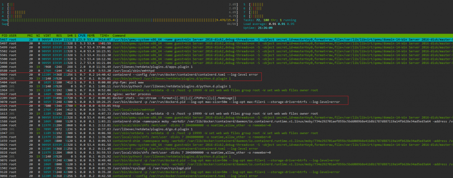Click the PRI column header
Image resolution: width=453 pixels, height=178 pixels.
30,35
